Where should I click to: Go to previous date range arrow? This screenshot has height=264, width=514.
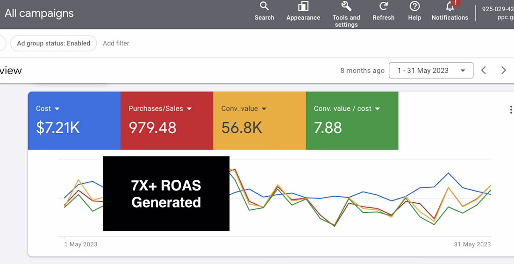[x=484, y=70]
